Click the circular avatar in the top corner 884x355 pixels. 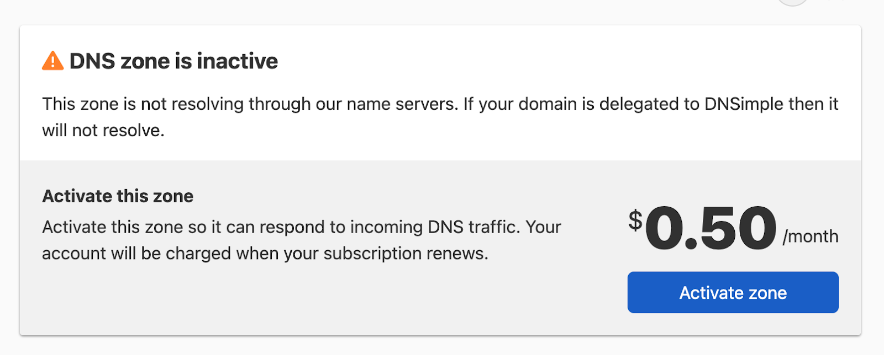click(792, 3)
